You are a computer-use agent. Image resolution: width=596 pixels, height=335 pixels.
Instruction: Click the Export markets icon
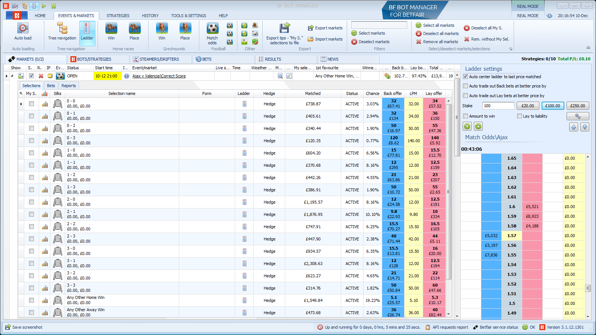click(311, 28)
